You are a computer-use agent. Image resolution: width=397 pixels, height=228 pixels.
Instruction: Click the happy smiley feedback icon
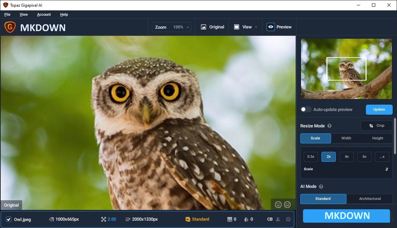(x=278, y=205)
